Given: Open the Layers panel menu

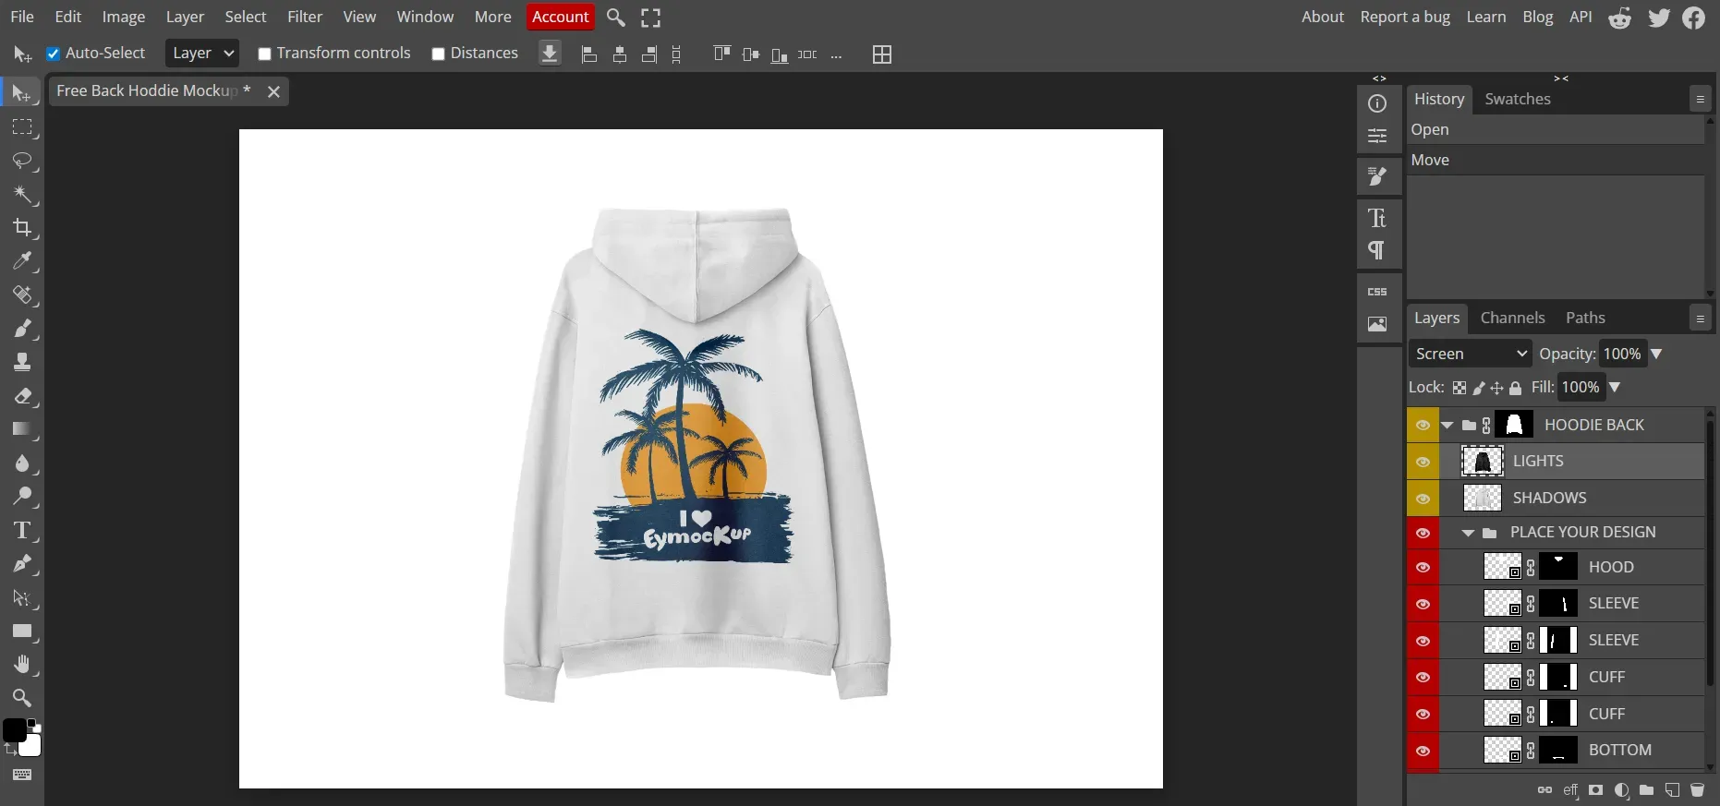Looking at the screenshot, I should (1700, 319).
